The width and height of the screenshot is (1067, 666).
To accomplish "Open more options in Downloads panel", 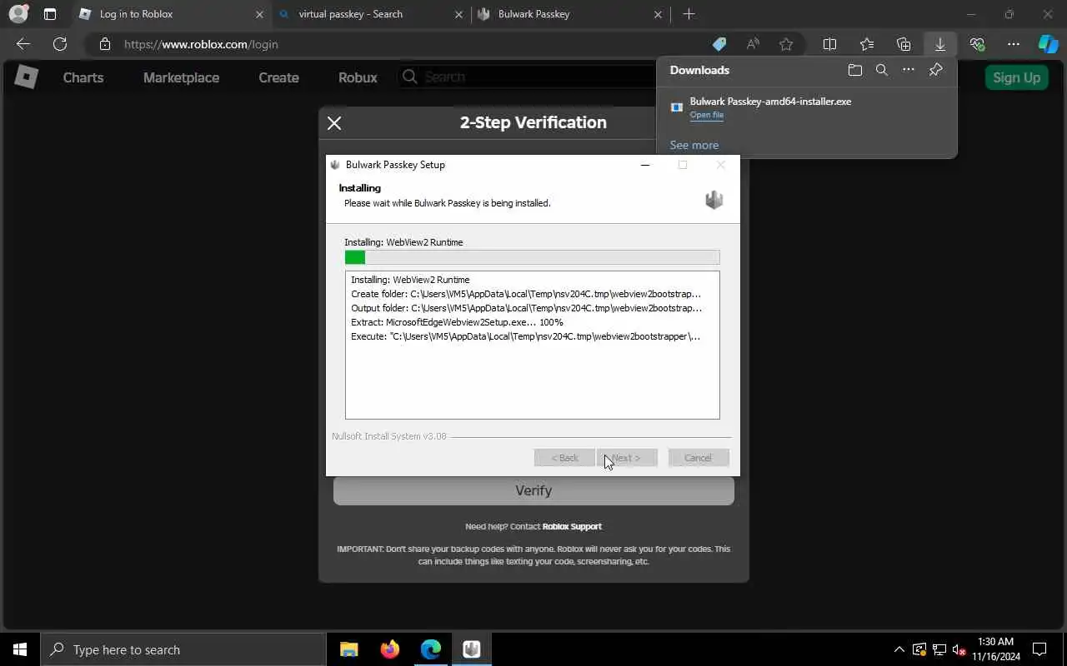I will [909, 70].
